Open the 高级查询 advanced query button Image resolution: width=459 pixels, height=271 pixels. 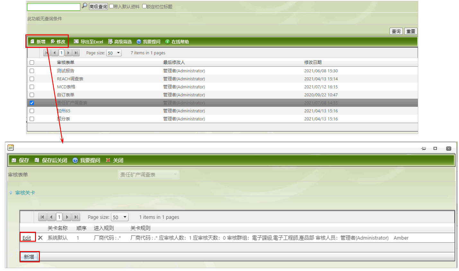tap(98, 6)
